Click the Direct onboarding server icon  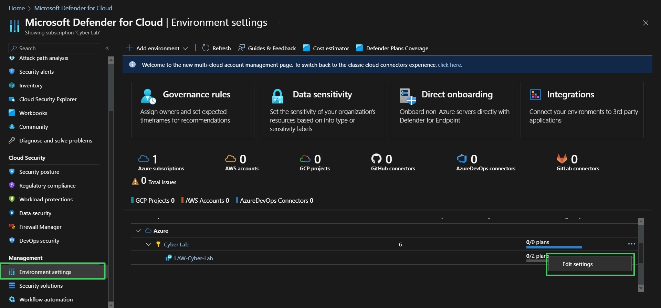coord(408,96)
